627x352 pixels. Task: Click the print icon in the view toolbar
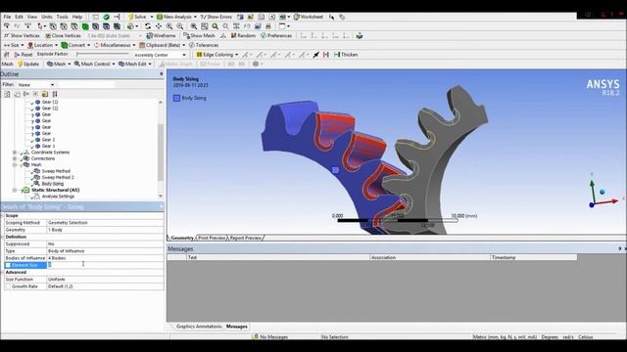(x=268, y=26)
